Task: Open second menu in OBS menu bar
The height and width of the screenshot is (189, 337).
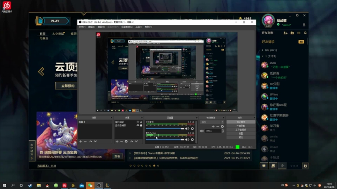Action: [x=92, y=27]
